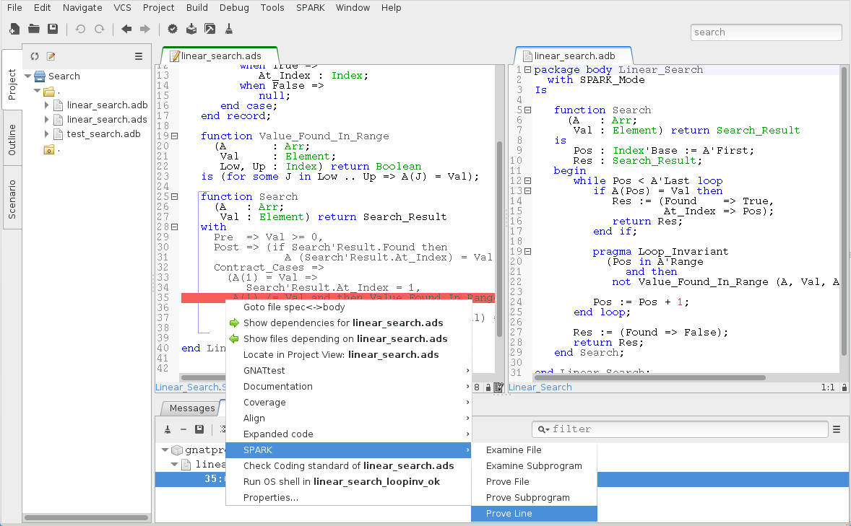Fold the package body at line 1
The width and height of the screenshot is (851, 526).
[x=527, y=69]
